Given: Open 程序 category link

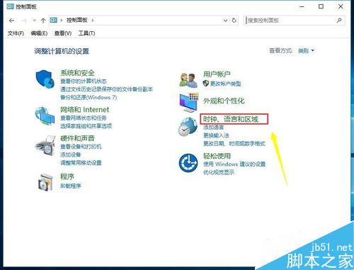Looking at the screenshot, I should [67, 176].
